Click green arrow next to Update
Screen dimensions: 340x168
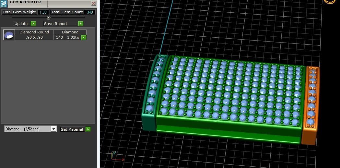pyautogui.click(x=33, y=23)
